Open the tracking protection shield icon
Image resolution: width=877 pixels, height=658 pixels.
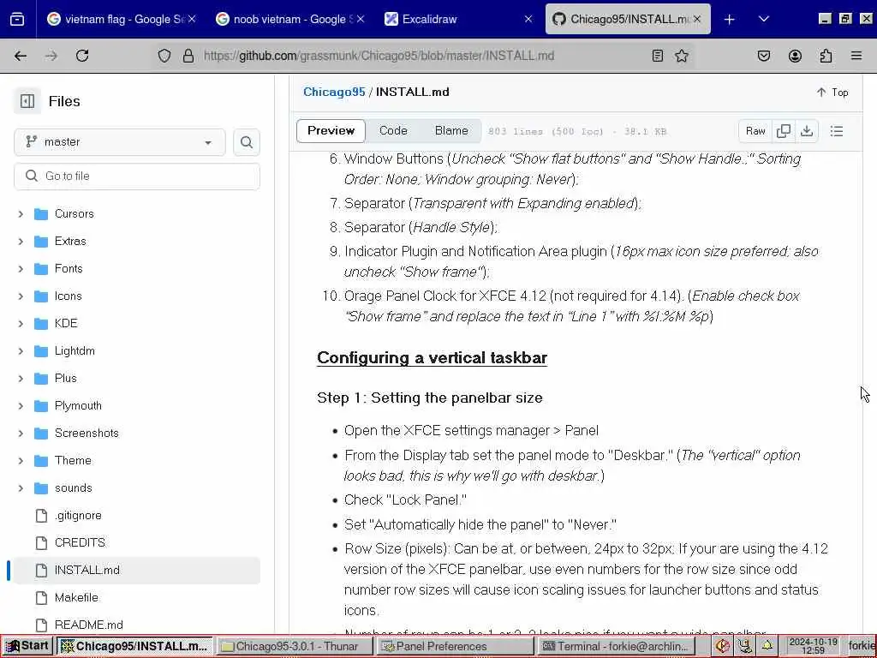click(x=164, y=56)
